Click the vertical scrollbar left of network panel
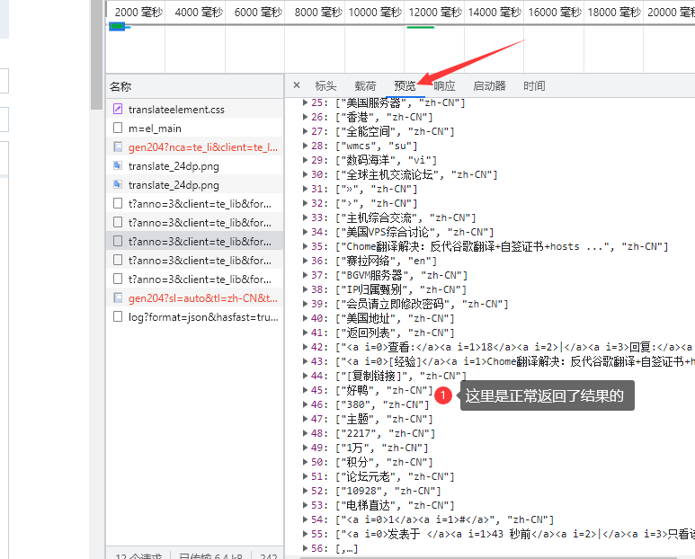The width and height of the screenshot is (695, 559). click(x=96, y=55)
